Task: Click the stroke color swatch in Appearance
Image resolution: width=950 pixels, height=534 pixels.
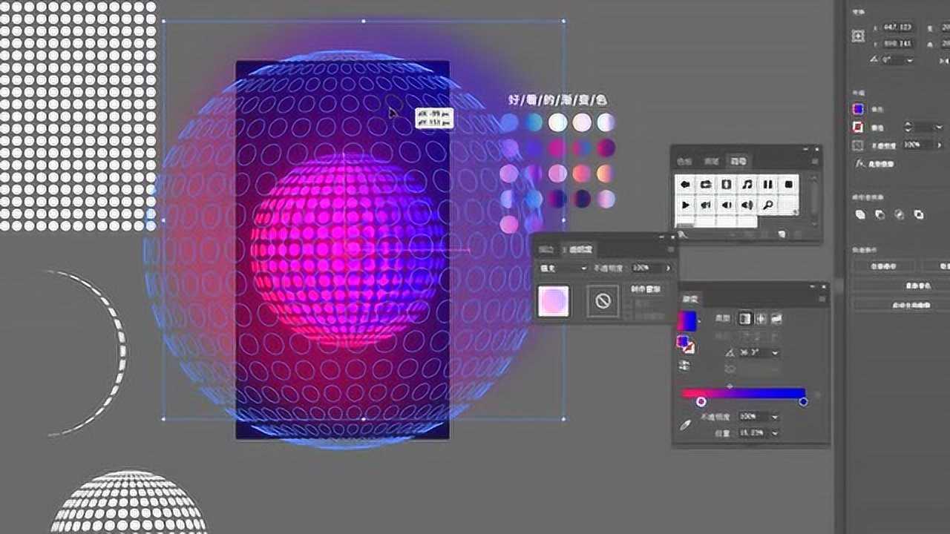Action: [858, 127]
